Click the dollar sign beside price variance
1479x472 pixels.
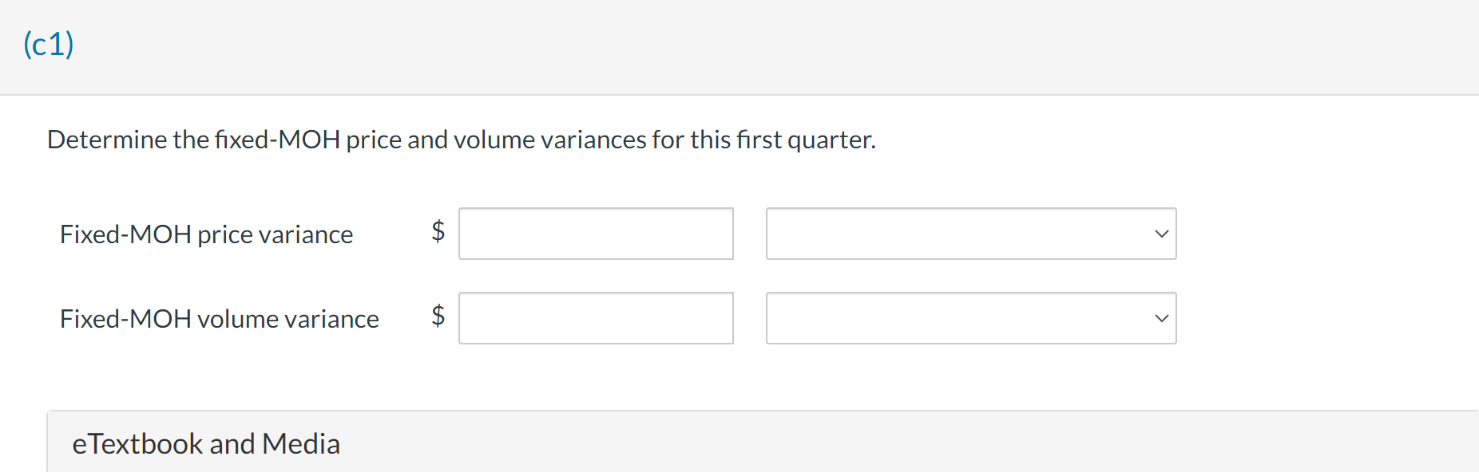tap(436, 231)
